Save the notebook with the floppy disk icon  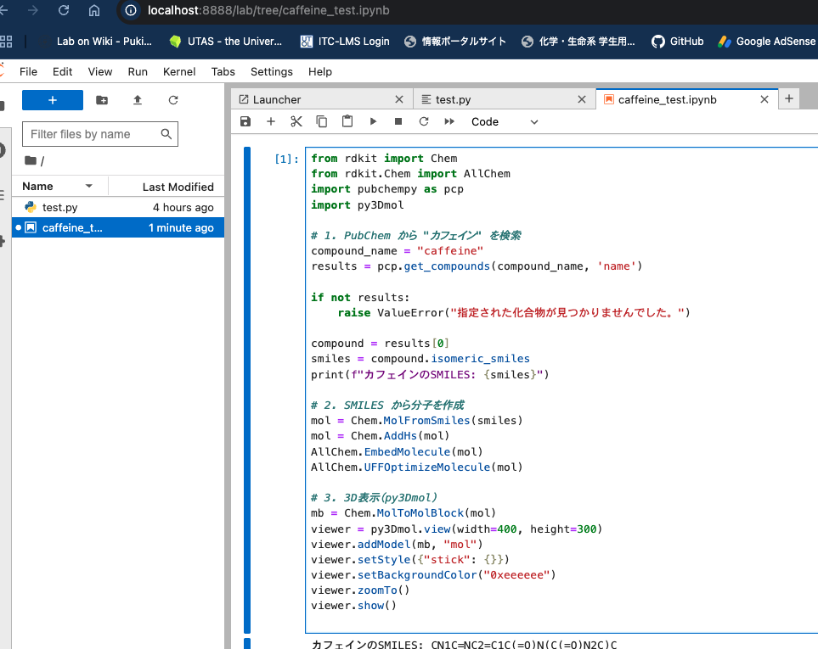(x=245, y=121)
